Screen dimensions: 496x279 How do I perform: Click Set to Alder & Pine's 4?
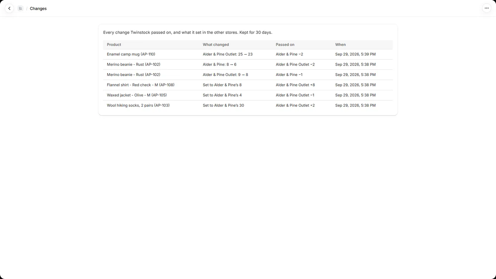(x=222, y=95)
